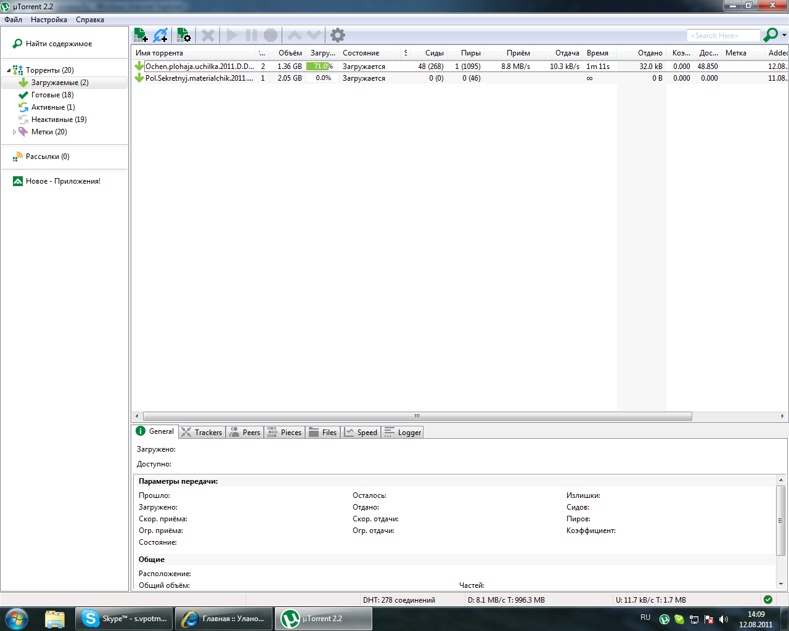Viewport: 789px width, 631px height.
Task: Open Preferences via the gear icon
Action: click(x=337, y=35)
